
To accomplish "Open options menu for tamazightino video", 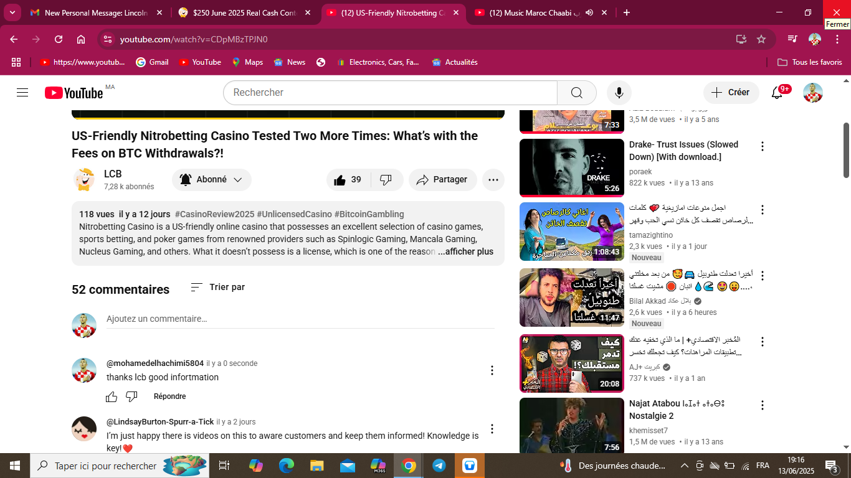I will tap(762, 210).
